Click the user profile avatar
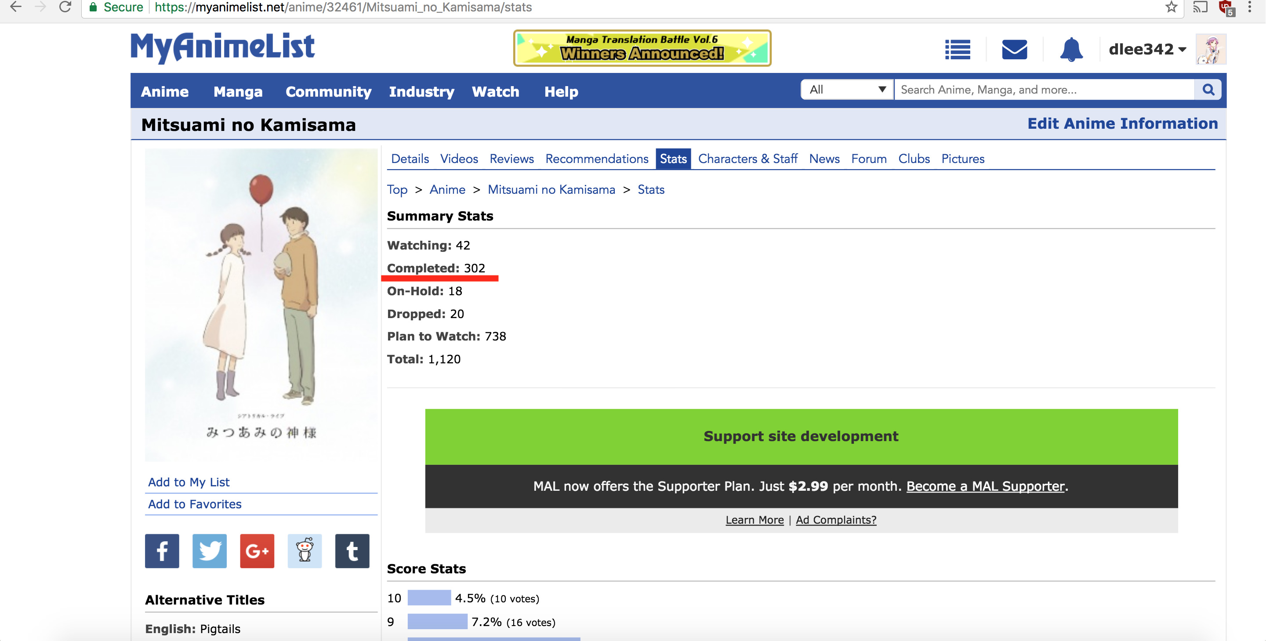Screen dimensions: 1266x641 (1211, 49)
